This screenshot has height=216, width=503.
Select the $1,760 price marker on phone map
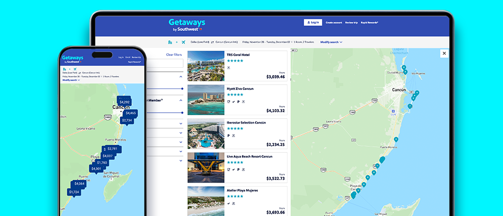pyautogui.click(x=102, y=162)
